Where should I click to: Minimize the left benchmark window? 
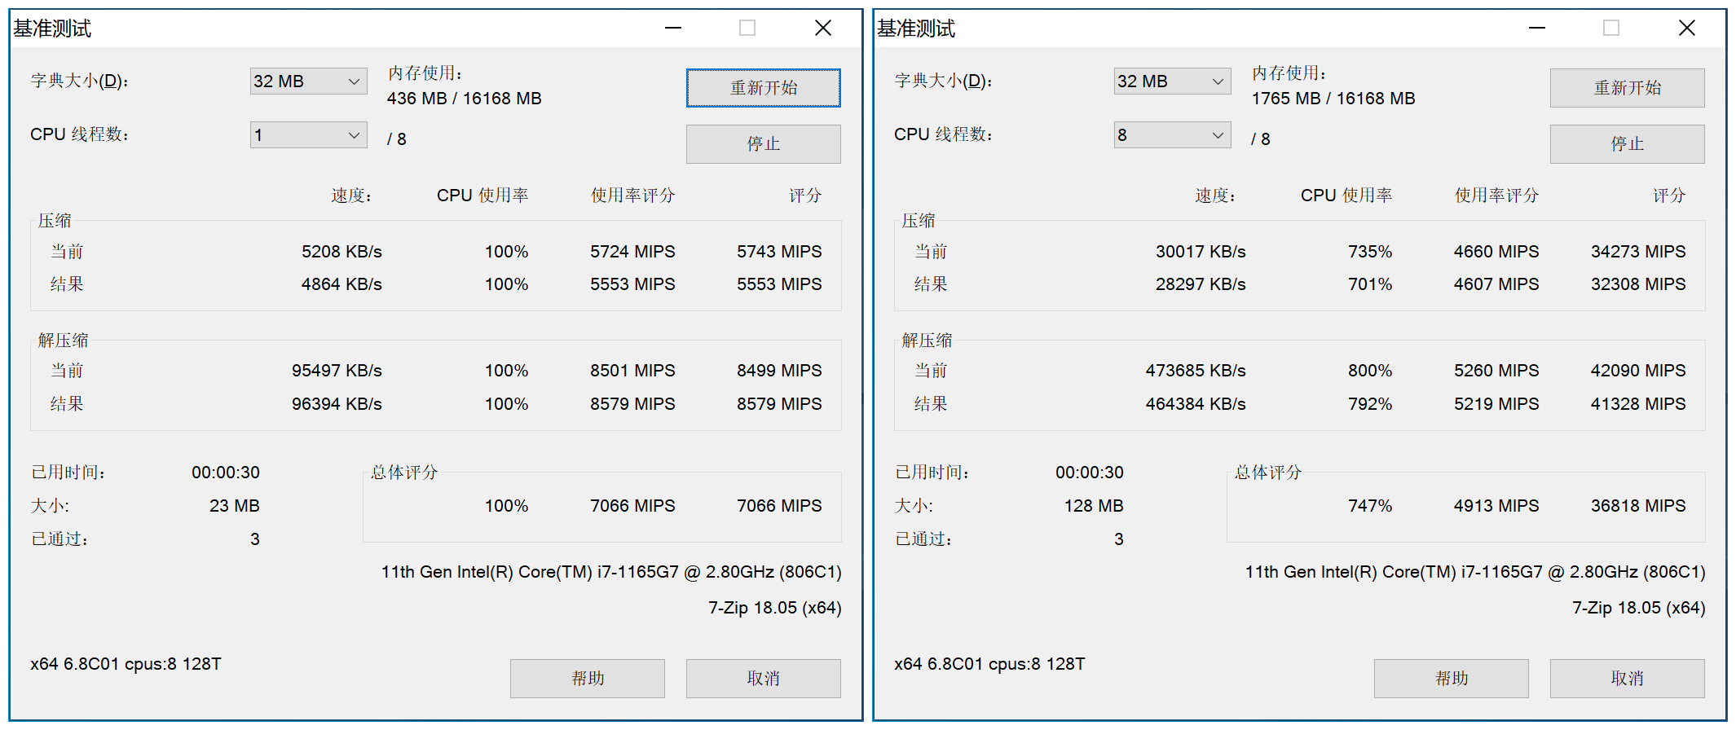(x=673, y=29)
